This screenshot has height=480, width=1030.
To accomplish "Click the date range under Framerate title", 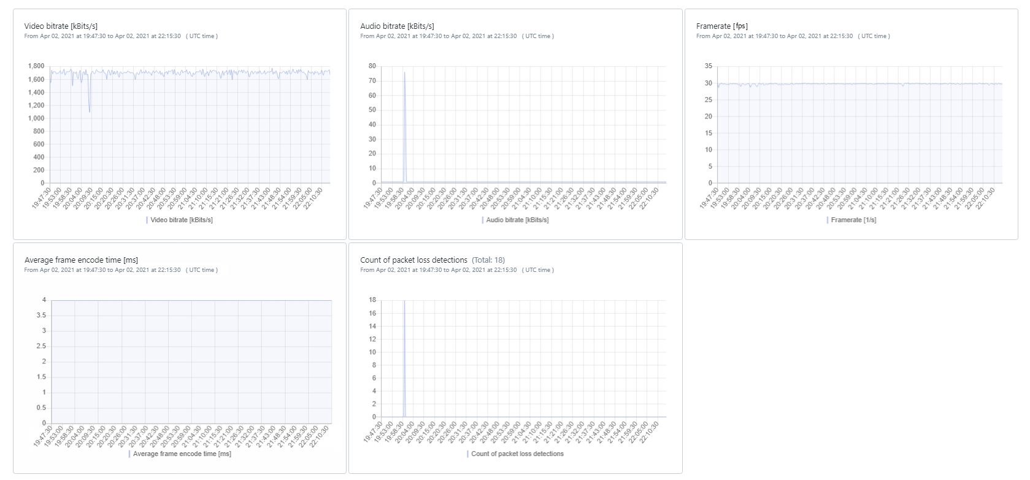I will [x=793, y=36].
